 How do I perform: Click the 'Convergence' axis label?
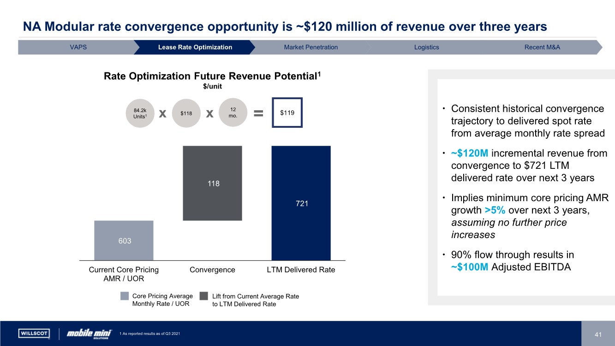tap(212, 270)
